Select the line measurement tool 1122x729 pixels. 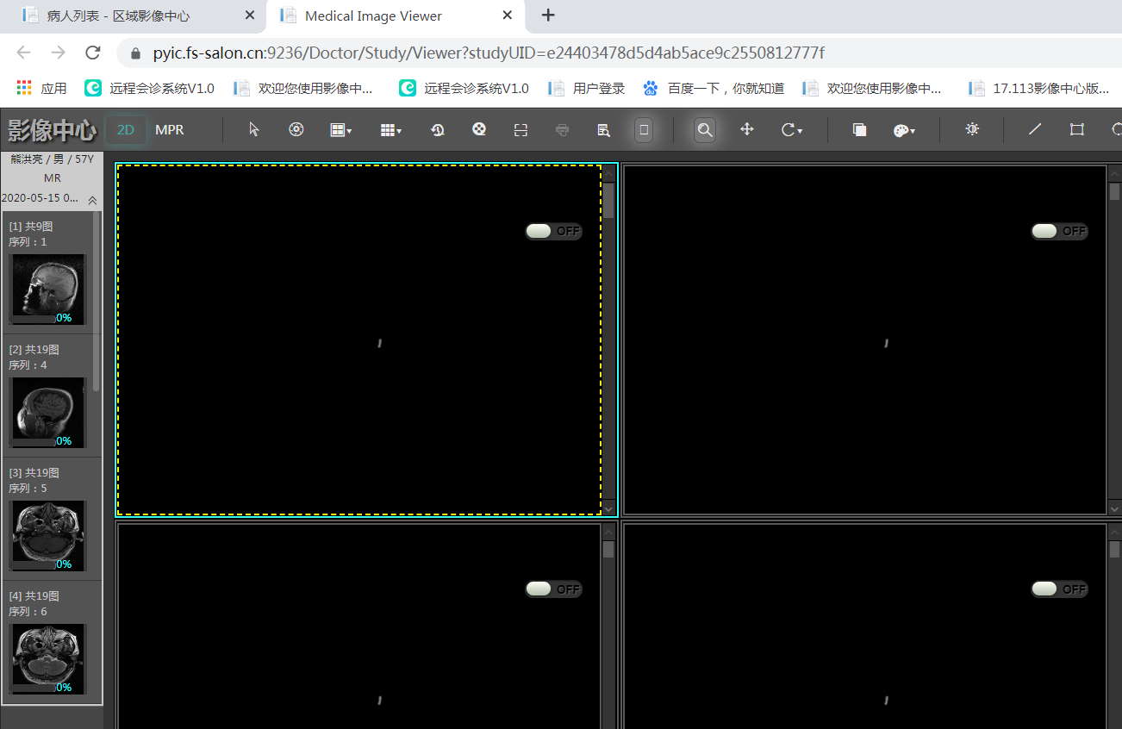(x=1035, y=129)
